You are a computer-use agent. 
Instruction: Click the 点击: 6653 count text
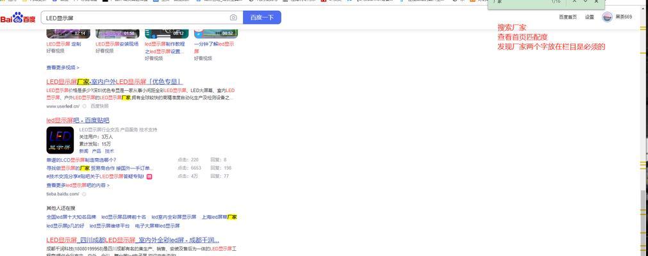(x=189, y=168)
